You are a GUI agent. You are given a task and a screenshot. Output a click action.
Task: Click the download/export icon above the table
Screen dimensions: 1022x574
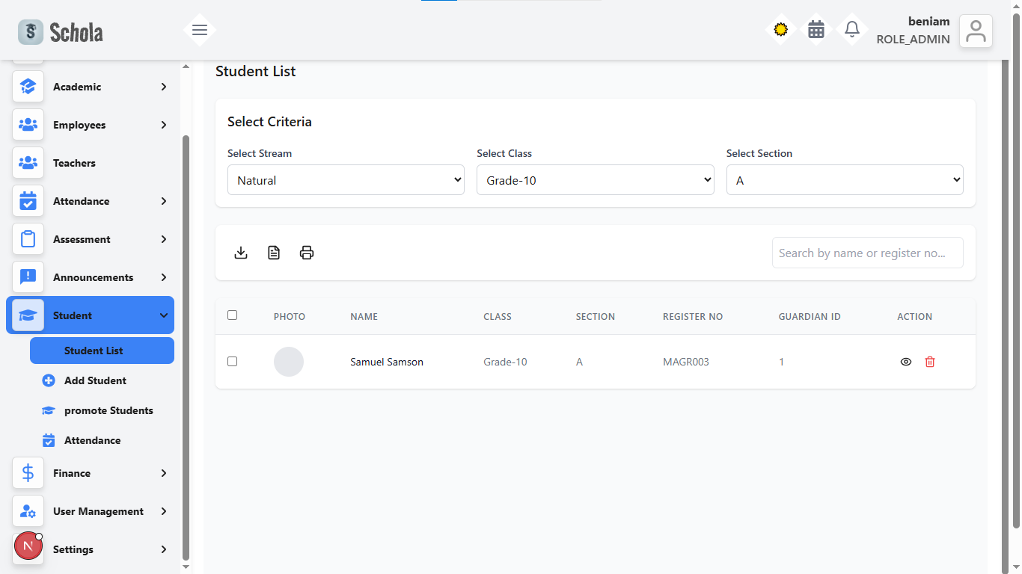coord(241,253)
